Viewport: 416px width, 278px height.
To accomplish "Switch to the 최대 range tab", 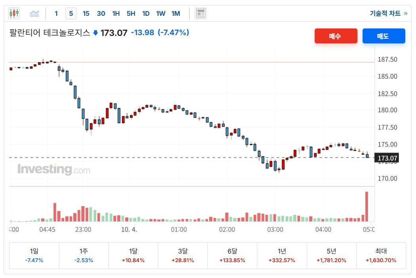I will point(381,255).
